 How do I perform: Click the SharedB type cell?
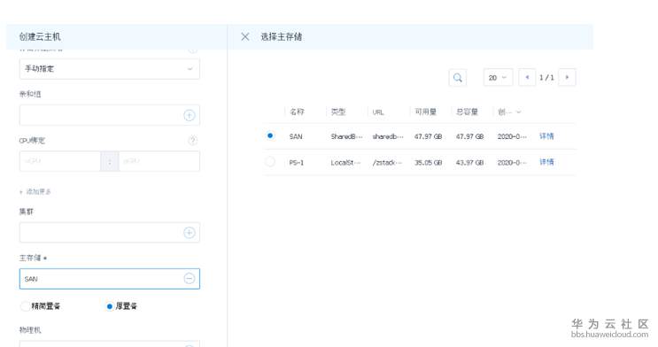(x=346, y=136)
